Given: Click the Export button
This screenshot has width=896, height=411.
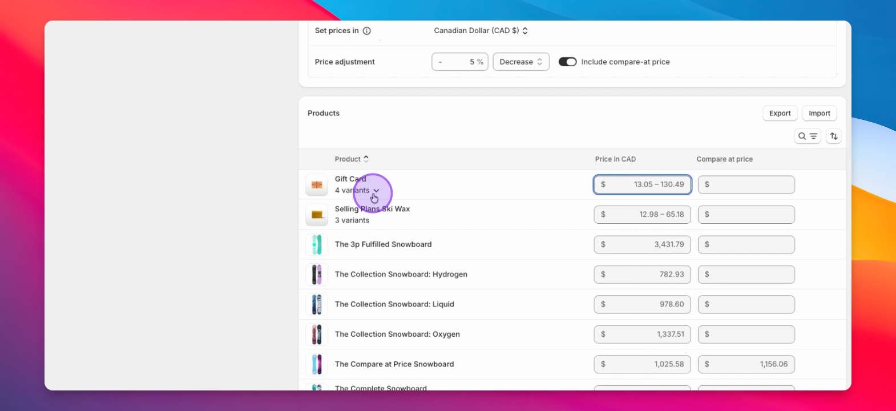Looking at the screenshot, I should 780,113.
